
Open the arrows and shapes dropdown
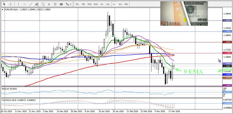69,4
